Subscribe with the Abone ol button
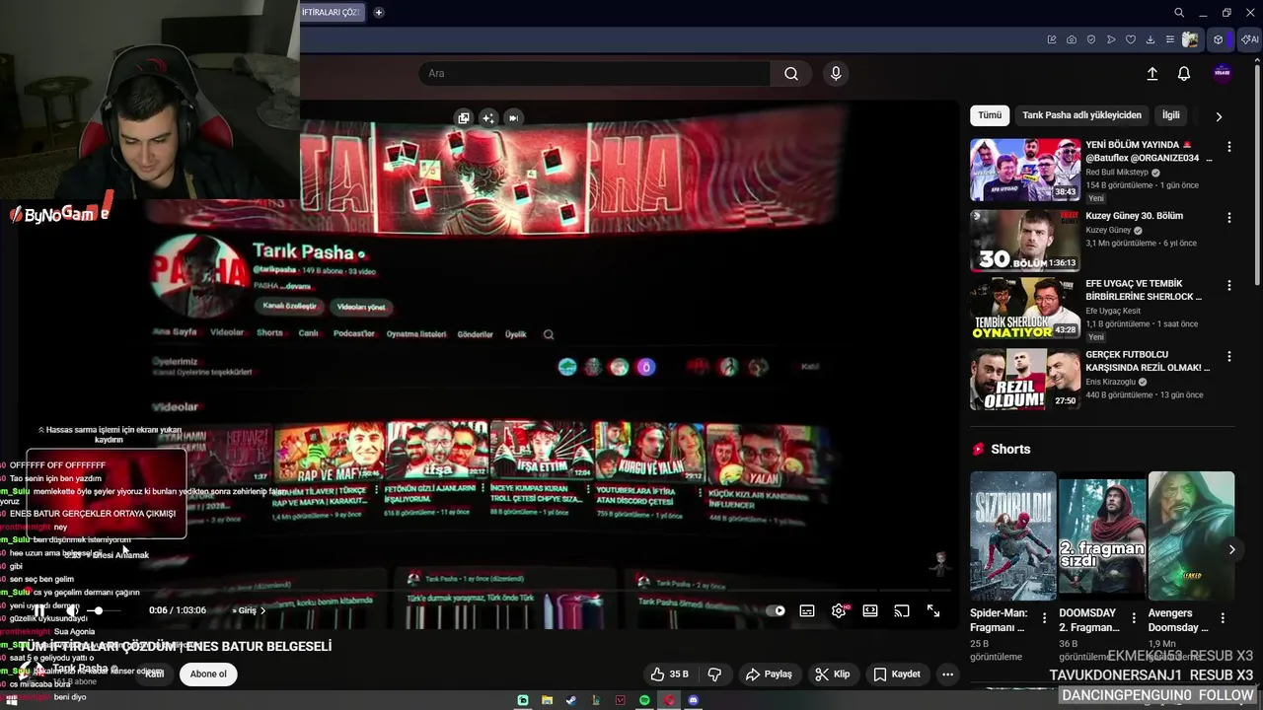 pos(208,674)
